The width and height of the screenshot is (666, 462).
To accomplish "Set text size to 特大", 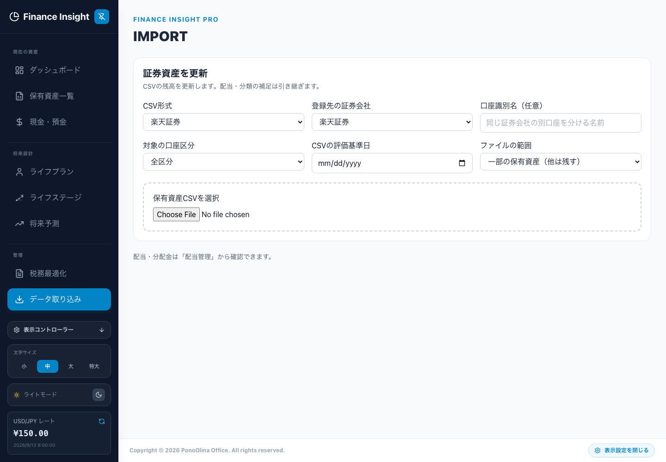I will (94, 366).
